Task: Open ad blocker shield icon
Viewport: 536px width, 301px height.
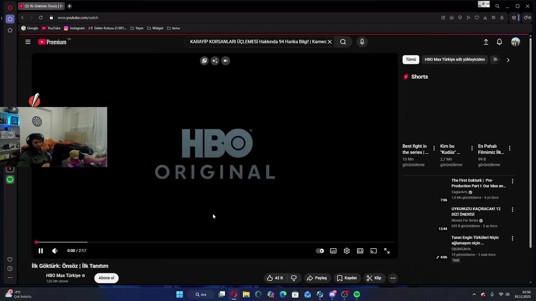Action: tap(460, 18)
